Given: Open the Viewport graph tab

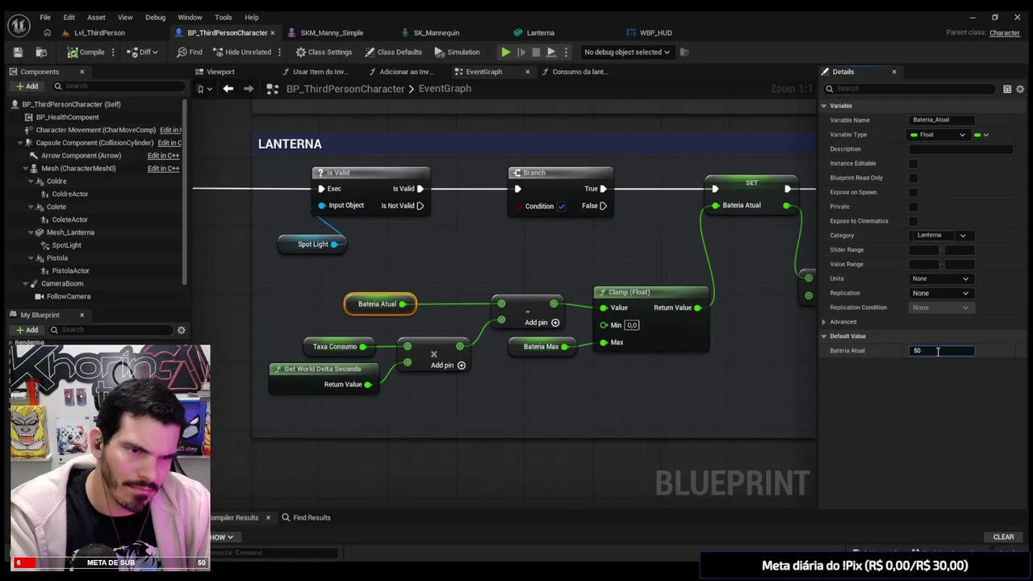Looking at the screenshot, I should [220, 72].
